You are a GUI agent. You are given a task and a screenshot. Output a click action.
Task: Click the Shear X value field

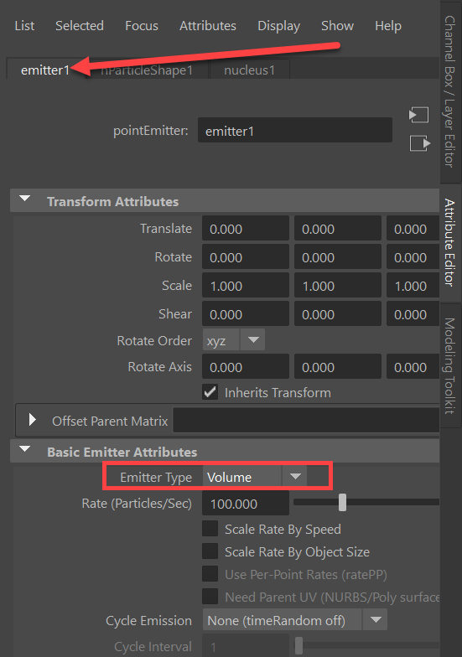tap(246, 313)
